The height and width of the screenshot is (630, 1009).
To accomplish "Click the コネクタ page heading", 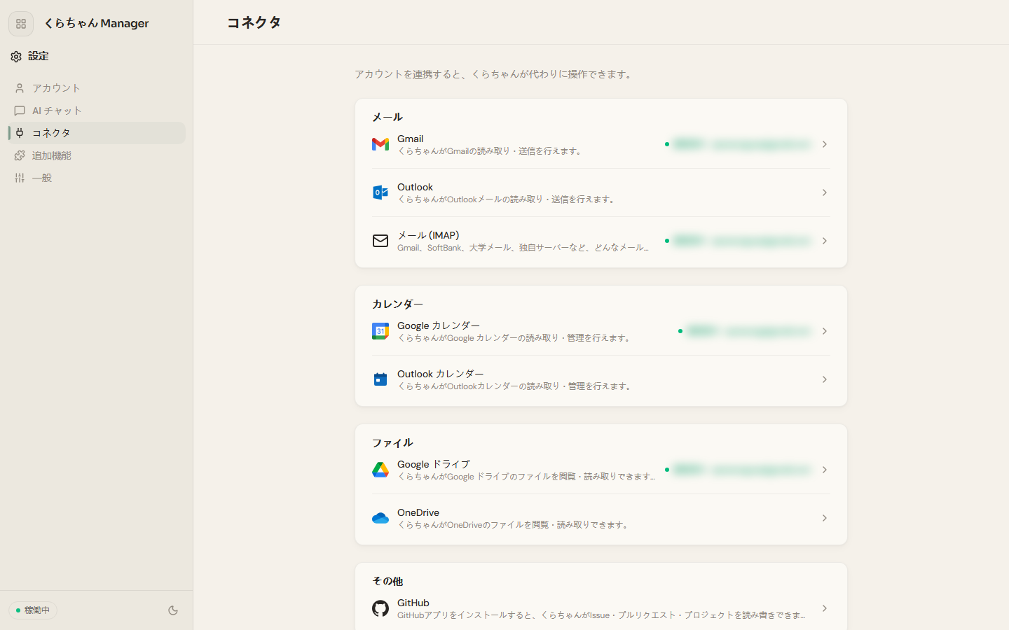I will pos(254,22).
